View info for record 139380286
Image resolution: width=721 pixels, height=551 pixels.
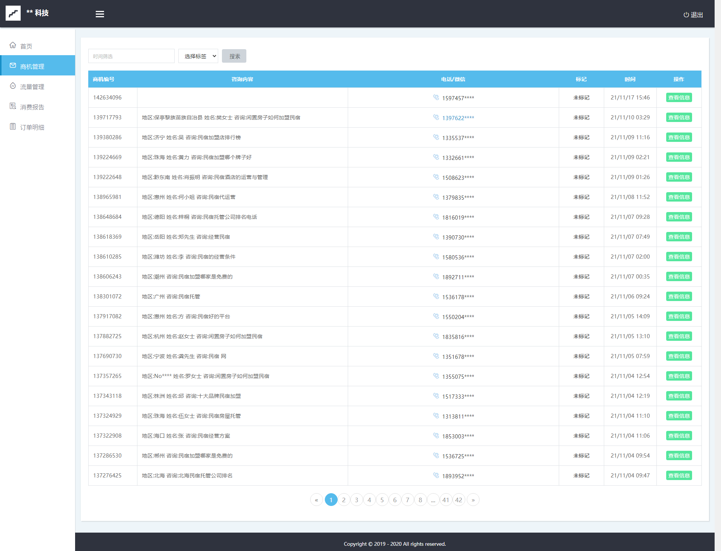tap(679, 137)
